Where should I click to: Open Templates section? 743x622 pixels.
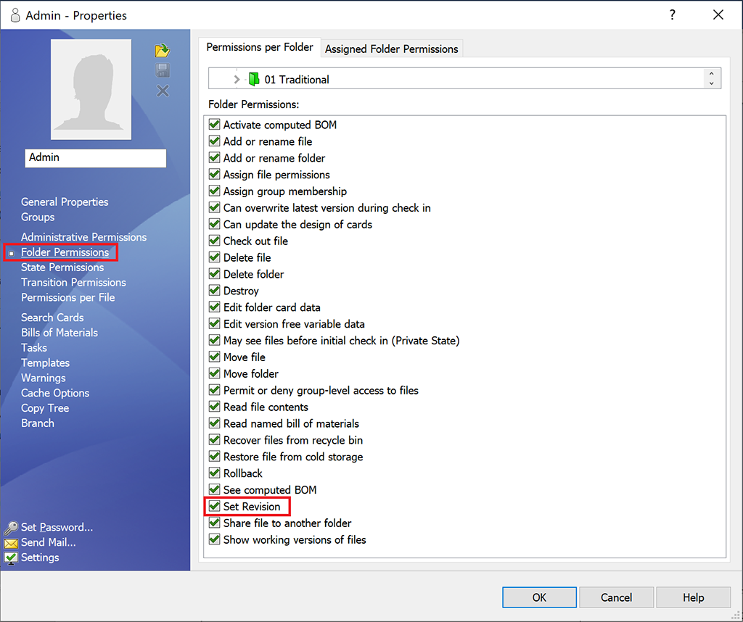coord(45,362)
